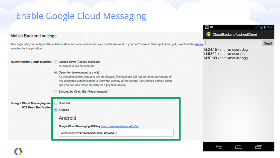This screenshot has height=158, width=280.
Task: Click the 'Mobile Backend settings' heading
Action: [33, 36]
